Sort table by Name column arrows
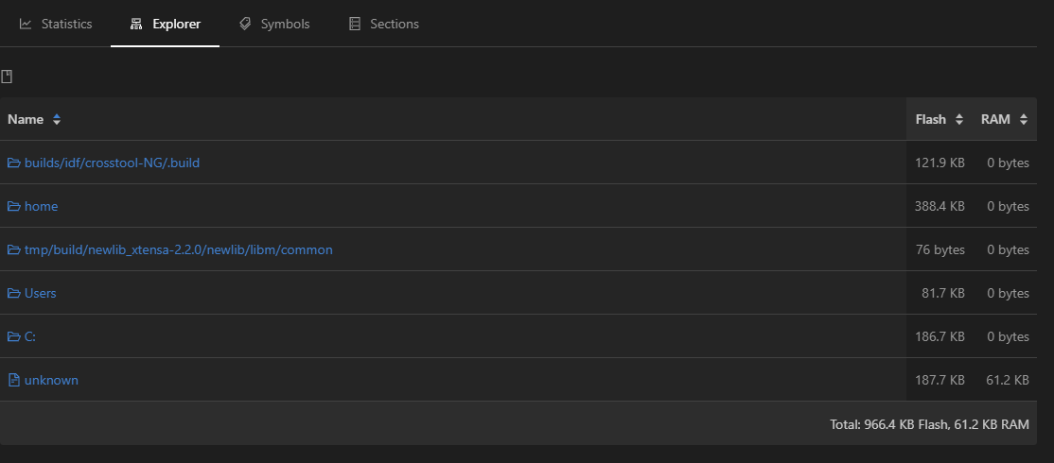This screenshot has width=1054, height=463. [x=57, y=119]
